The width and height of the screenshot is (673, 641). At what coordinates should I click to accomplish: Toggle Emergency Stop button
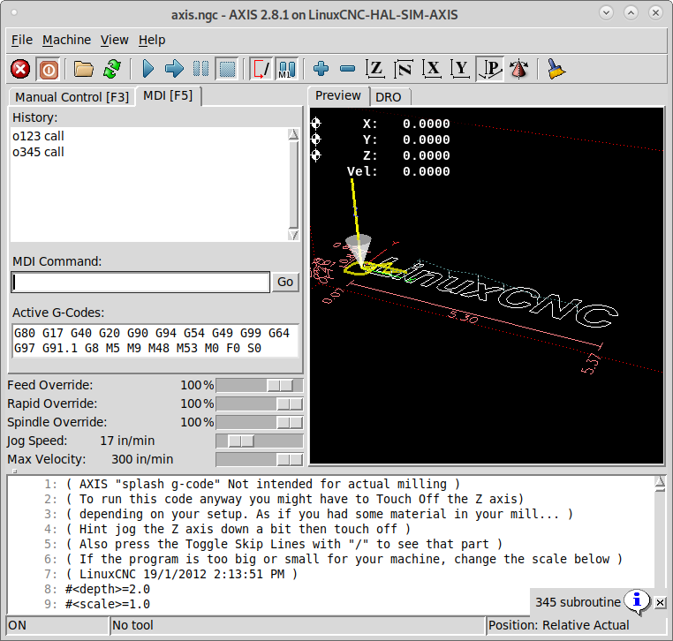pyautogui.click(x=20, y=69)
